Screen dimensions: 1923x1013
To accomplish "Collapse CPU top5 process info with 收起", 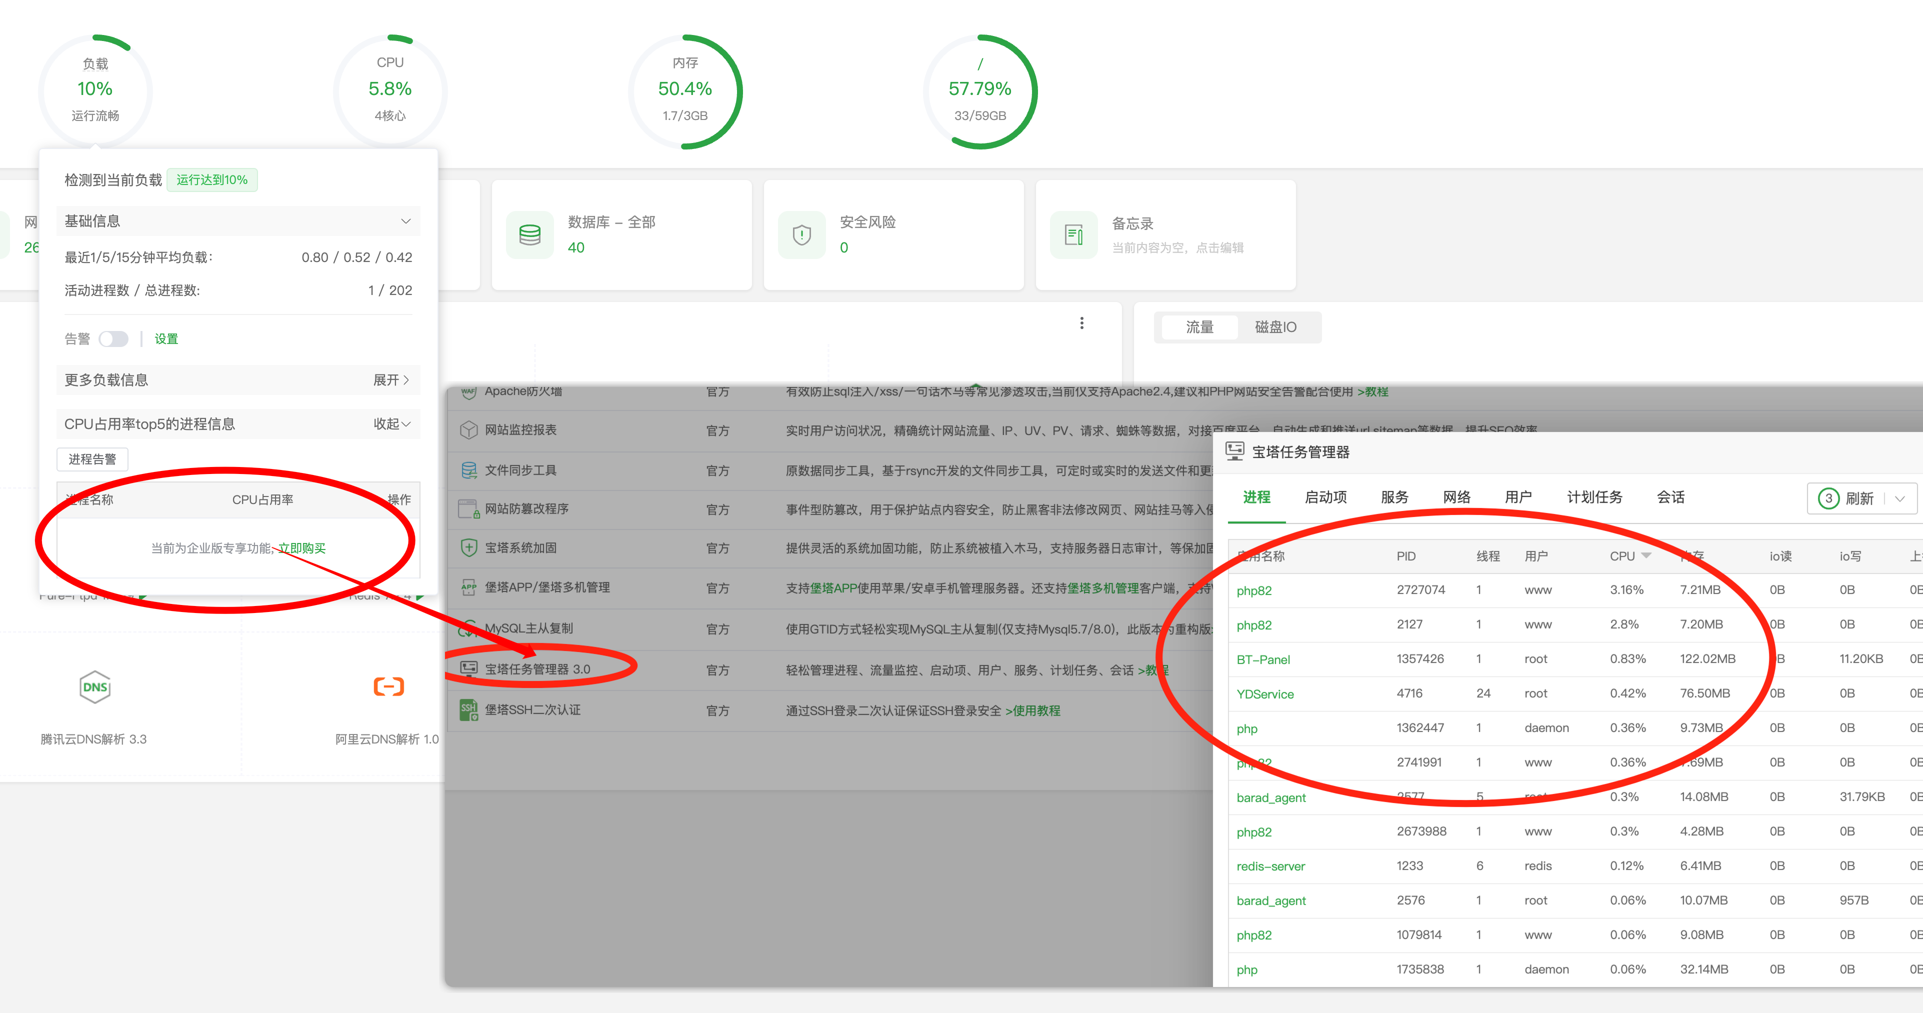I will pos(392,424).
